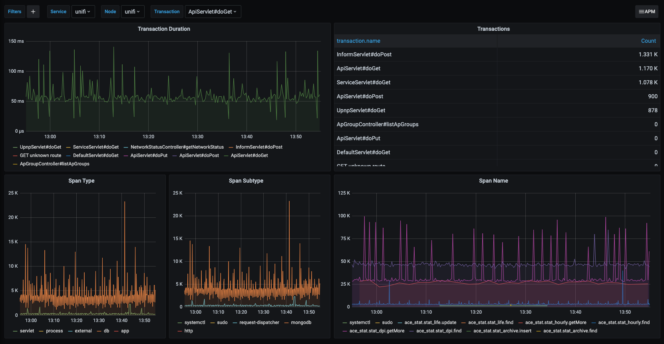Screen dimensions: 664x344
Task: Open color picker for app legend swatch
Action: click(116, 331)
